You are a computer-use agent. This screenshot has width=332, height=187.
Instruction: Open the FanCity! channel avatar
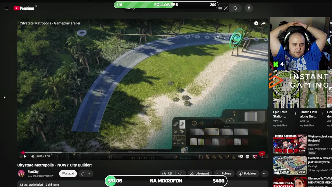pos(21,173)
